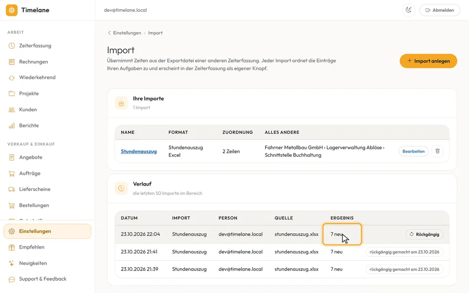Toggle dark mode moon icon
Screen dimensions: 469x293
point(408,10)
